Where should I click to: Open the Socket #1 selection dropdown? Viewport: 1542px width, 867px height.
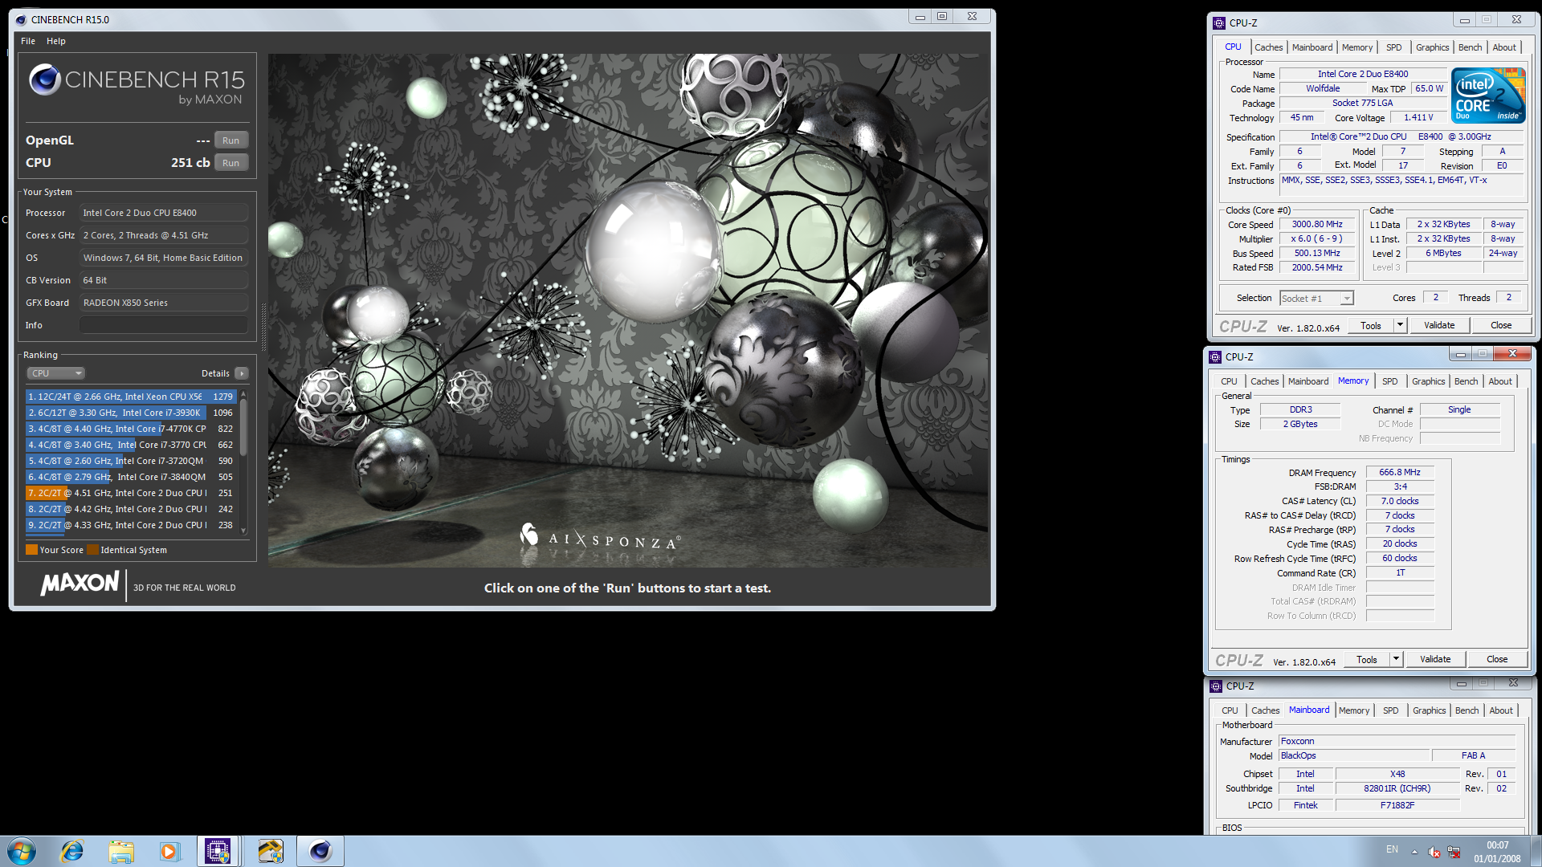[x=1316, y=299]
